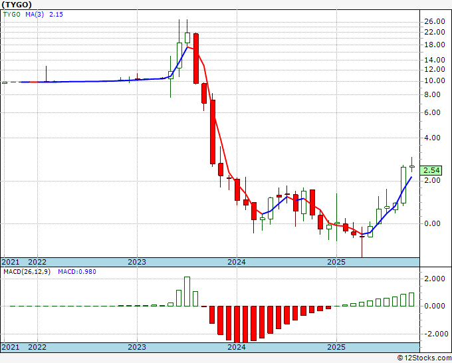The height and width of the screenshot is (363, 452).
Task: Click the 2.15 moving average value
Action: [56, 15]
